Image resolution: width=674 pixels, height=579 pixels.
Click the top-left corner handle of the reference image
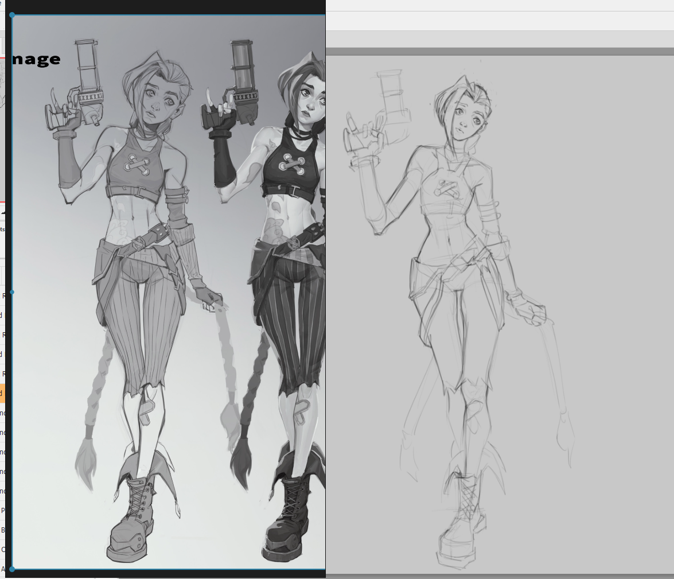[x=12, y=15]
